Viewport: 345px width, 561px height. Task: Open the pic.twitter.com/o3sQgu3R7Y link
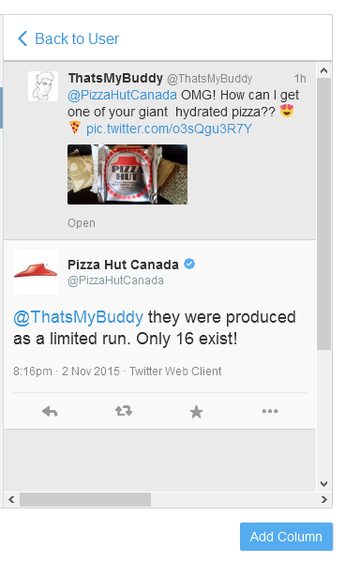[x=169, y=129]
